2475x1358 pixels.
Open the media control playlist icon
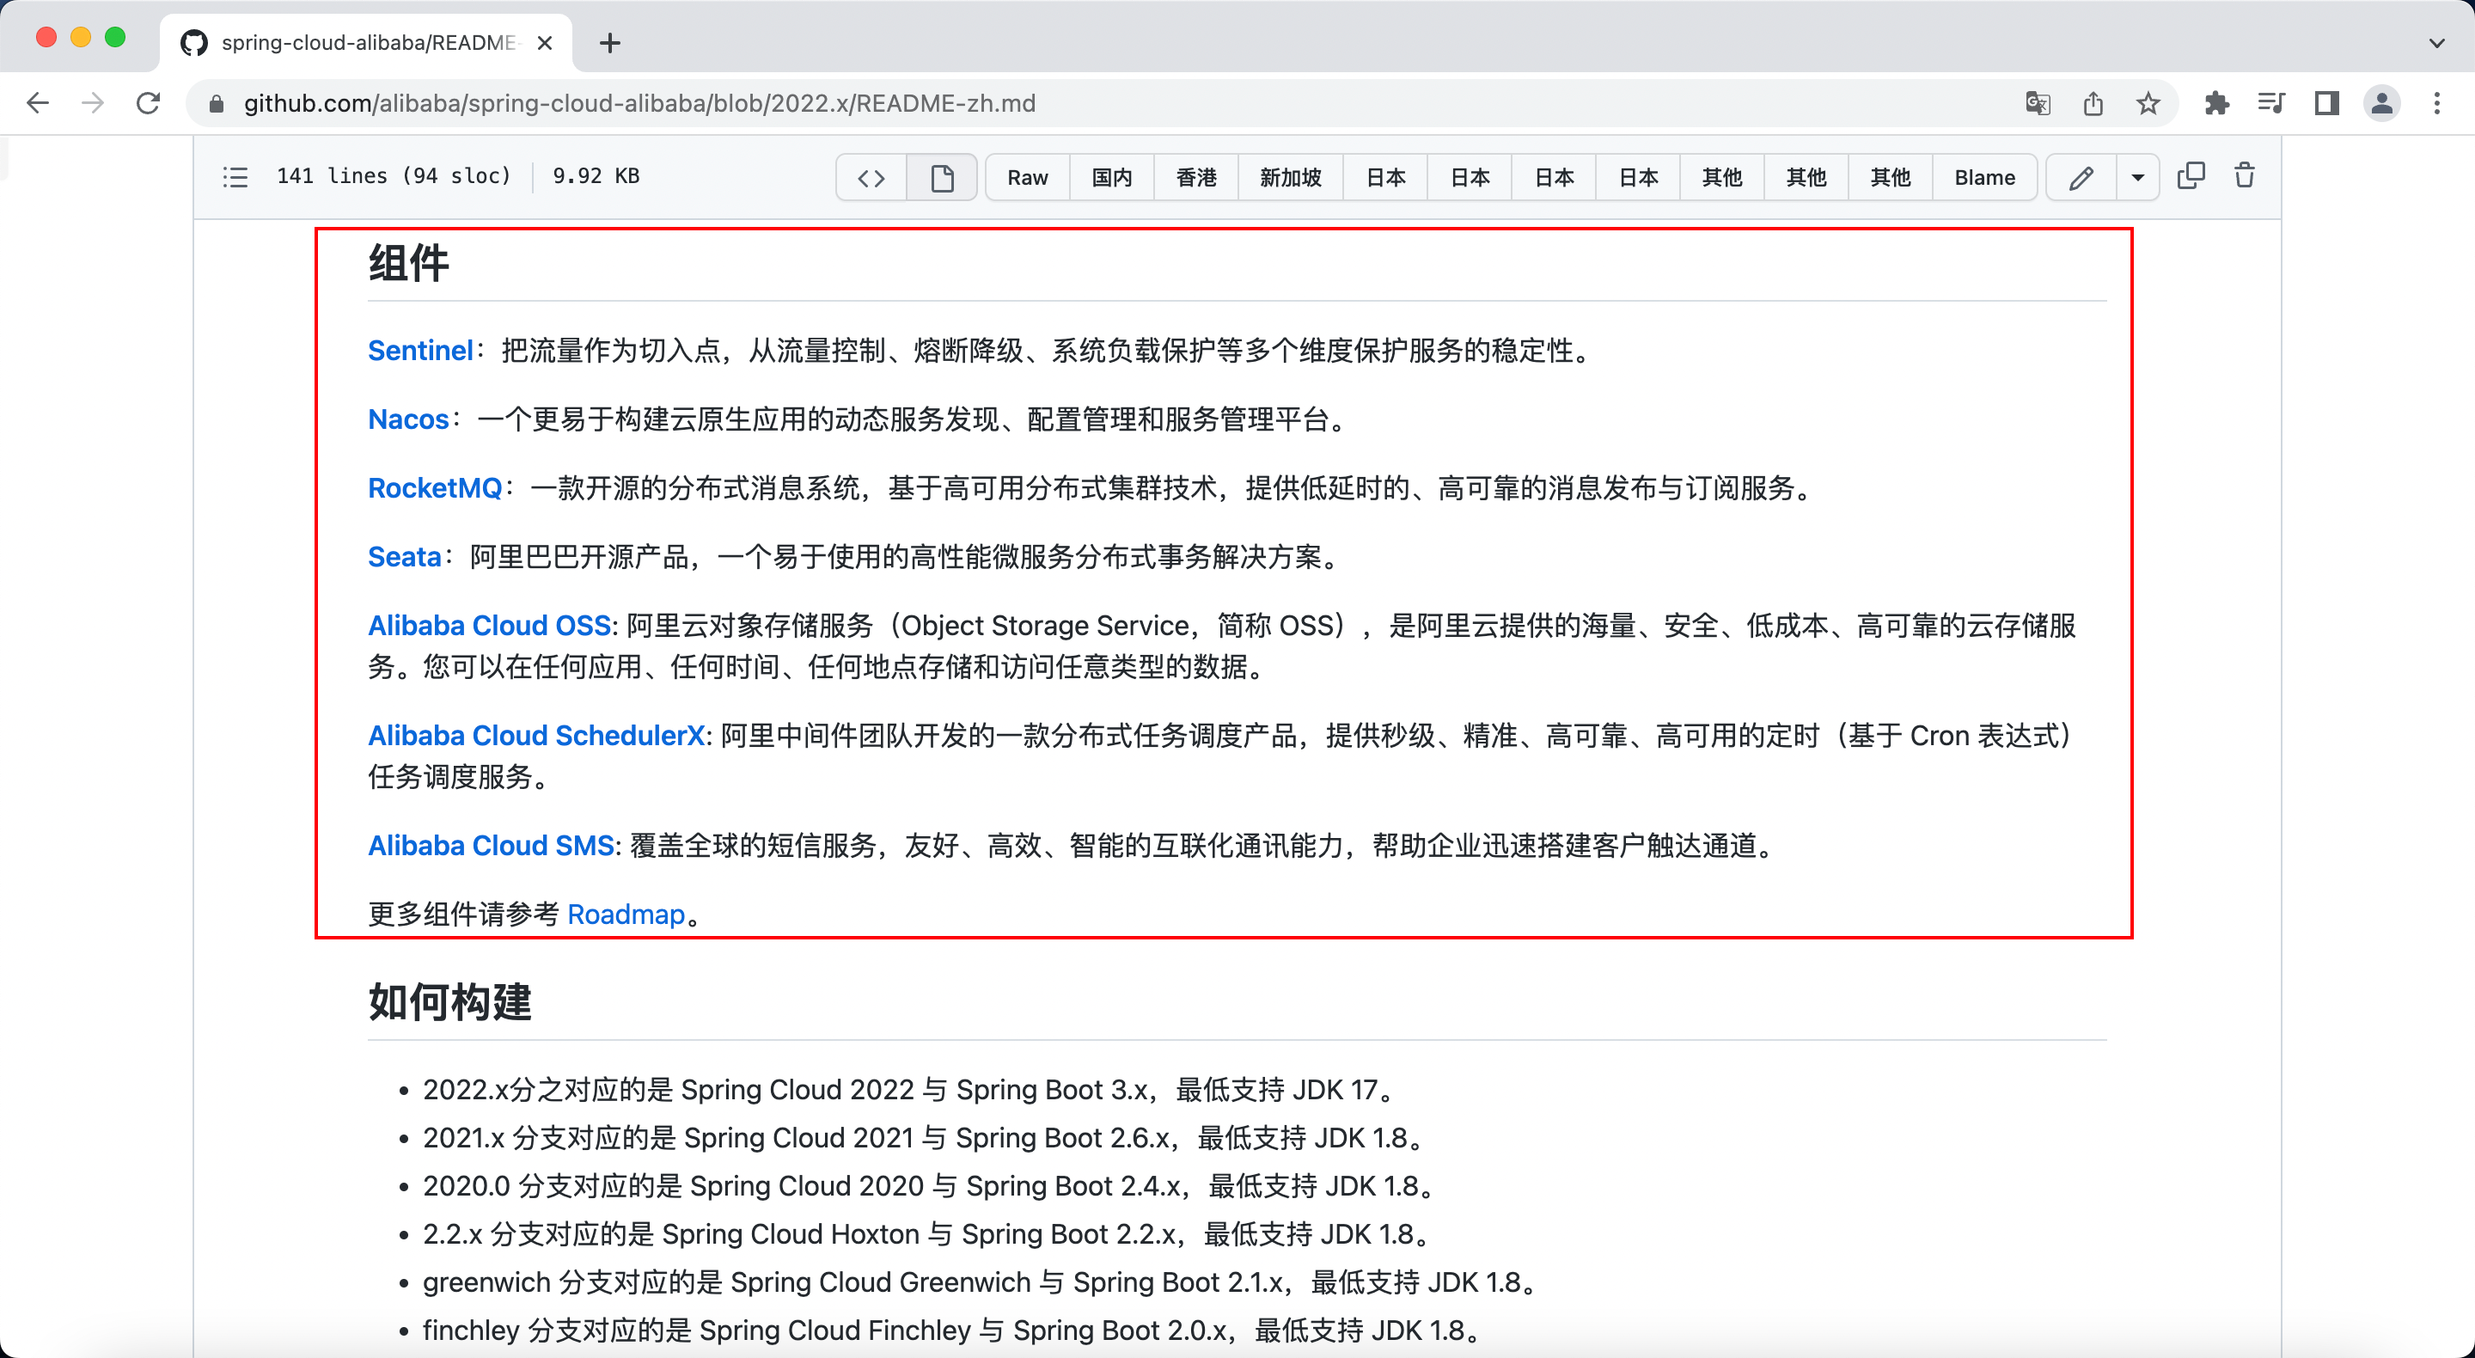pos(2271,103)
